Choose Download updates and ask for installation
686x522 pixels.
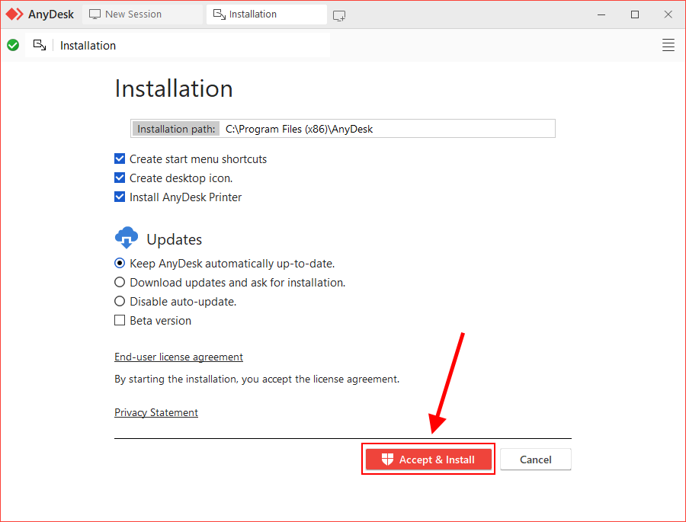[x=120, y=282]
